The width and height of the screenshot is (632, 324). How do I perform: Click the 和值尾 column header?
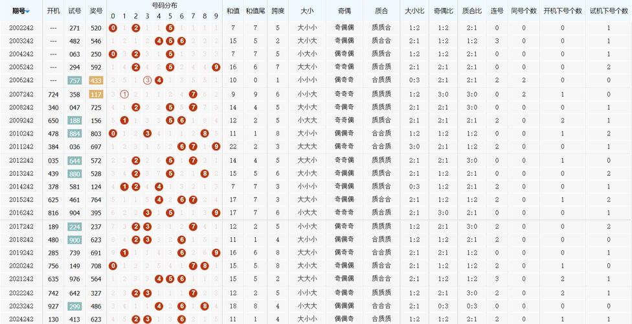click(256, 11)
